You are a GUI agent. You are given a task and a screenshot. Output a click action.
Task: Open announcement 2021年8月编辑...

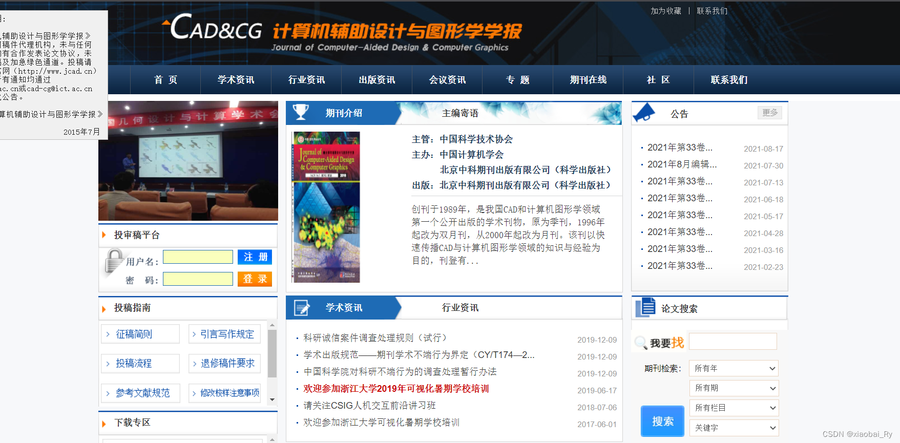tap(682, 164)
